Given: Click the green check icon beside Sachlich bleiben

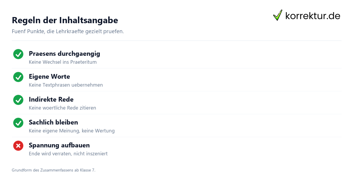Looking at the screenshot, I should (18, 123).
